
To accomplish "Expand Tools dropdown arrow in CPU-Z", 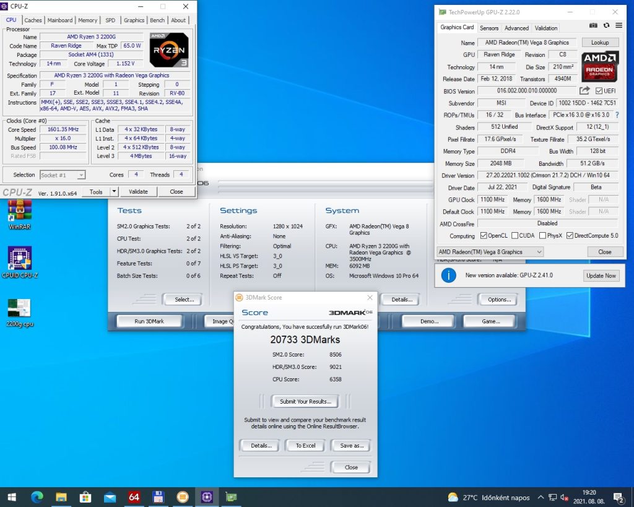I will coord(114,192).
